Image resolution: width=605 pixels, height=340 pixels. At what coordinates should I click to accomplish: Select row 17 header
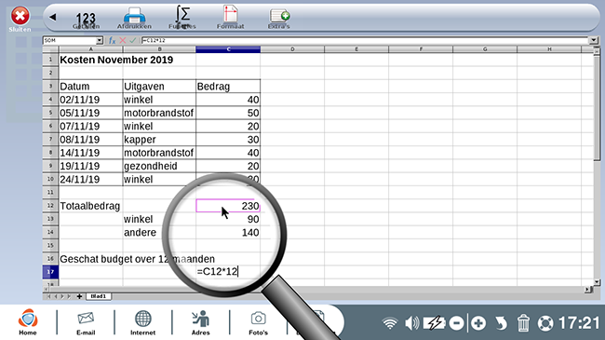(x=50, y=272)
